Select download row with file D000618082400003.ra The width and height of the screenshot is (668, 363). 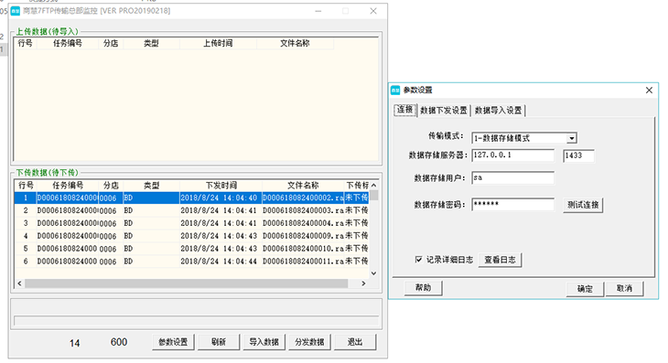[x=192, y=210]
